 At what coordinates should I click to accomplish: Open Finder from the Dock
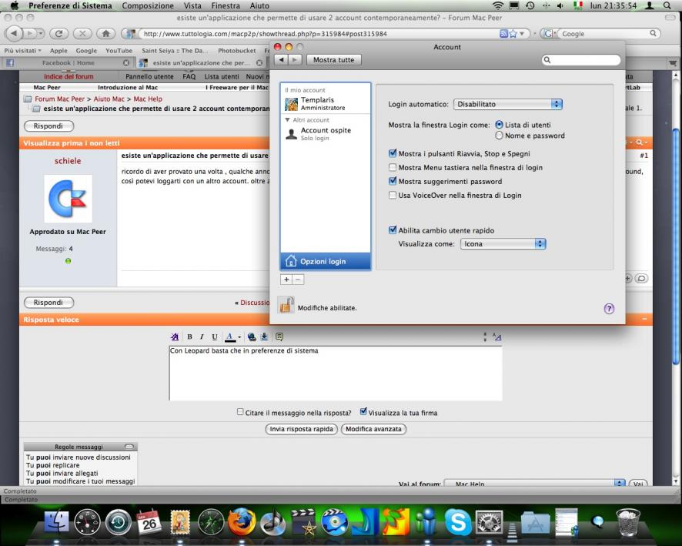coord(56,522)
